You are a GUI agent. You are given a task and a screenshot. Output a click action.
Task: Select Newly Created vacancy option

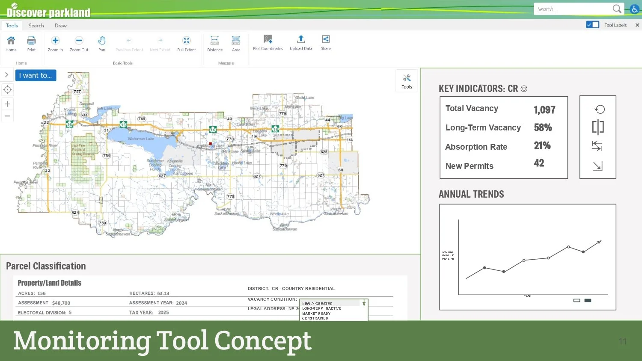[317, 304]
